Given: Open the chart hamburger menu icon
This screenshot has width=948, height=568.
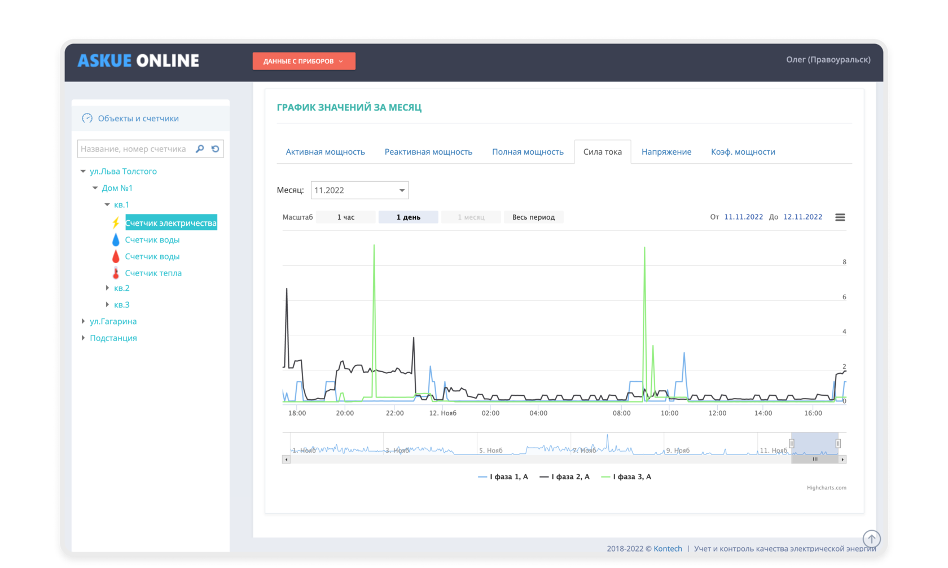Looking at the screenshot, I should coord(840,217).
